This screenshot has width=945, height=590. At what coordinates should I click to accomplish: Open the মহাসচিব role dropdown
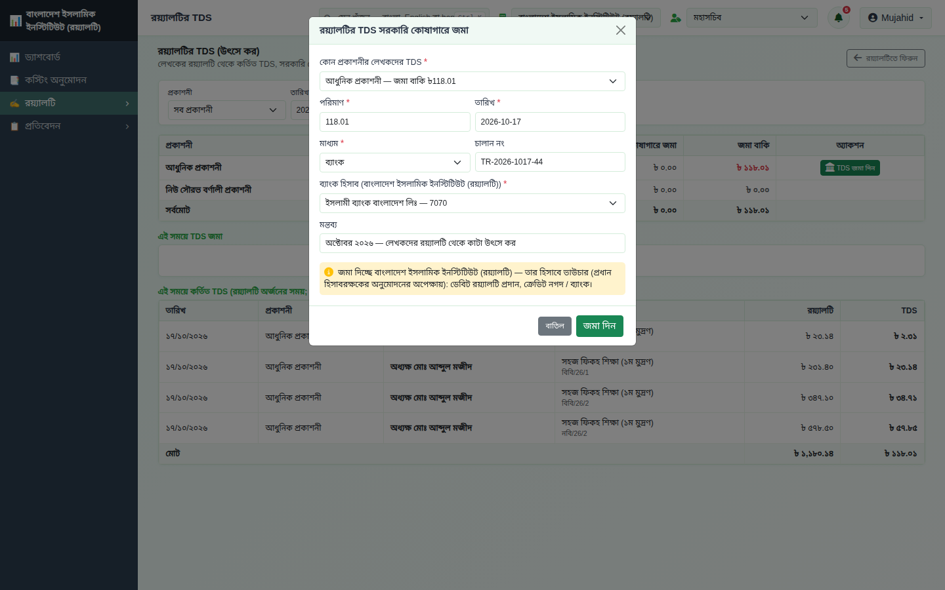click(751, 18)
